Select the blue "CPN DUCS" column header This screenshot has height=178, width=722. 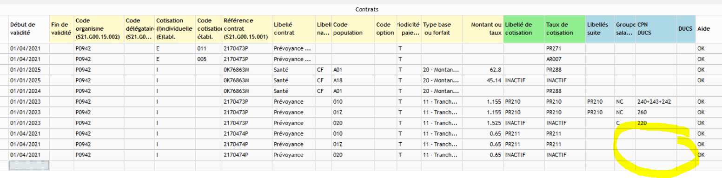(656, 29)
